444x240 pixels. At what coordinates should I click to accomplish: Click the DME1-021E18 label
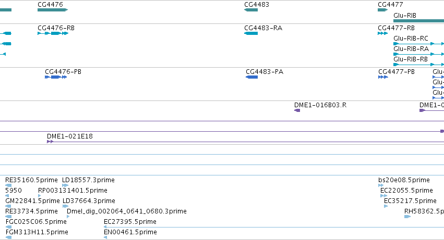[70, 136]
